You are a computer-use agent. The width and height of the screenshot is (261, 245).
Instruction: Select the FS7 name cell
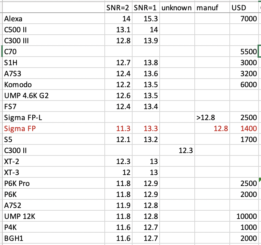click(x=54, y=106)
